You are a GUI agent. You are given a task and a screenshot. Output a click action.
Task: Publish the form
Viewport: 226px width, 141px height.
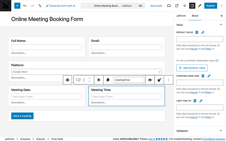pos(211,6)
